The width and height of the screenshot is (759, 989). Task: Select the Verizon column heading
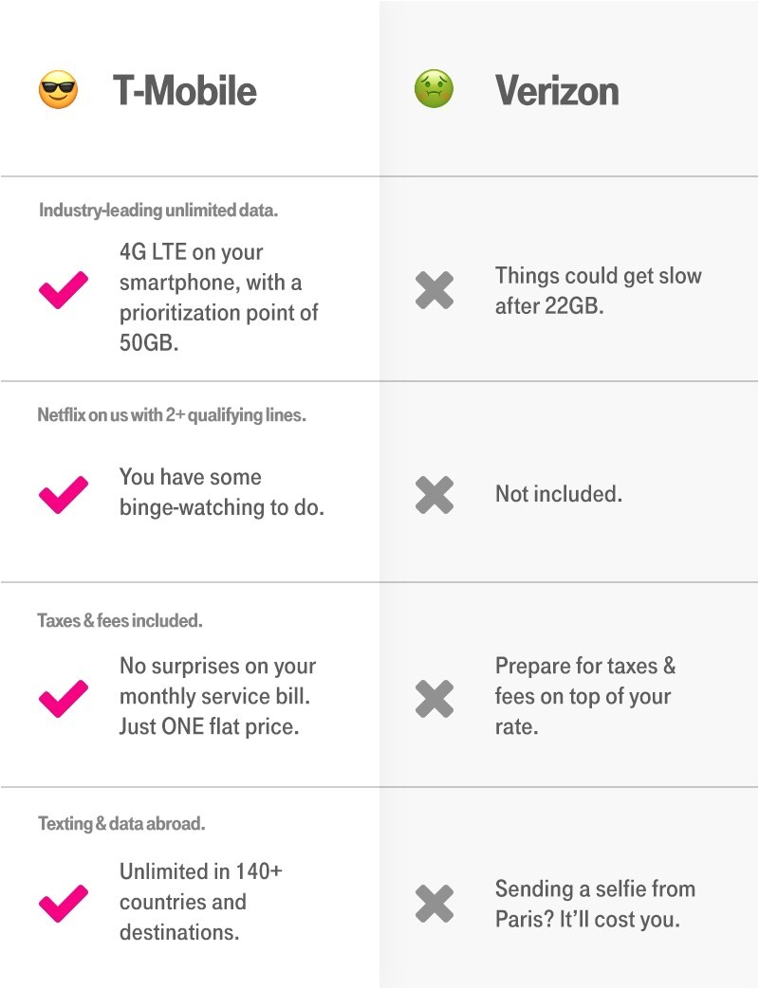tap(557, 91)
